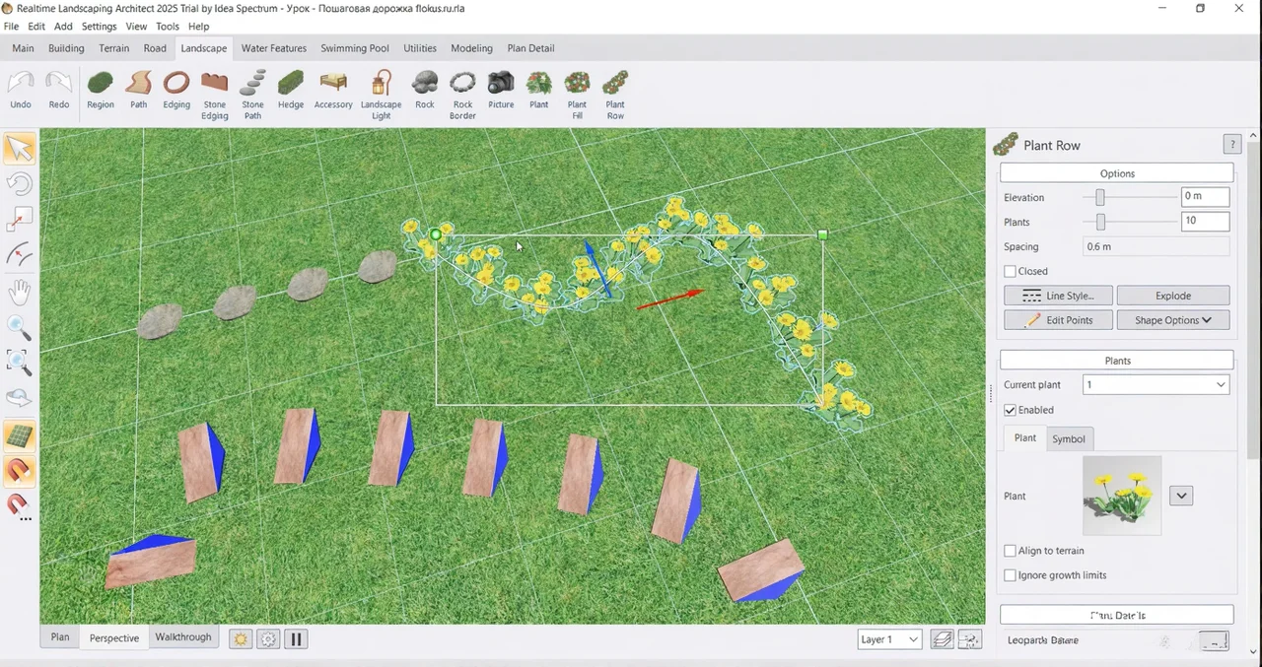Expand the Current plant dropdown
Image resolution: width=1262 pixels, height=667 pixels.
click(1156, 385)
